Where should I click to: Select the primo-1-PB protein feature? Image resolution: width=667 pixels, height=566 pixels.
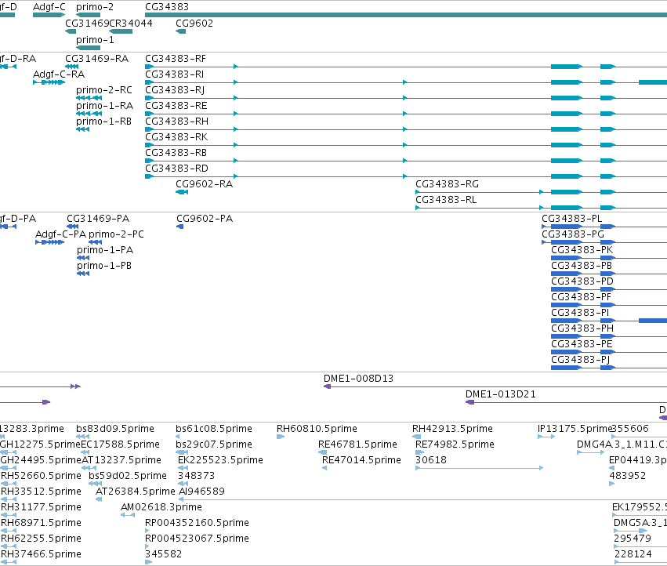[x=83, y=274]
